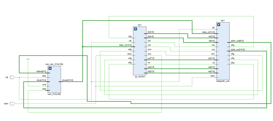273x121 pixels.
Task: Select dp1's sb[2:0] input pin
Action: [x=212, y=71]
